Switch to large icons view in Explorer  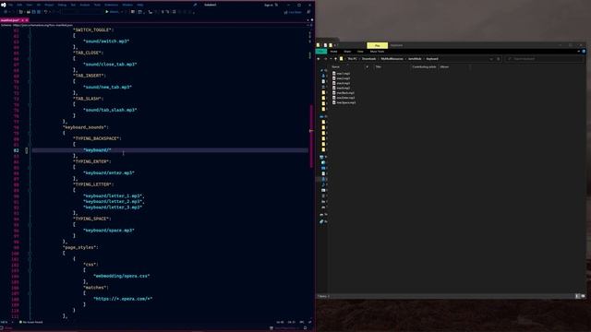(583, 296)
